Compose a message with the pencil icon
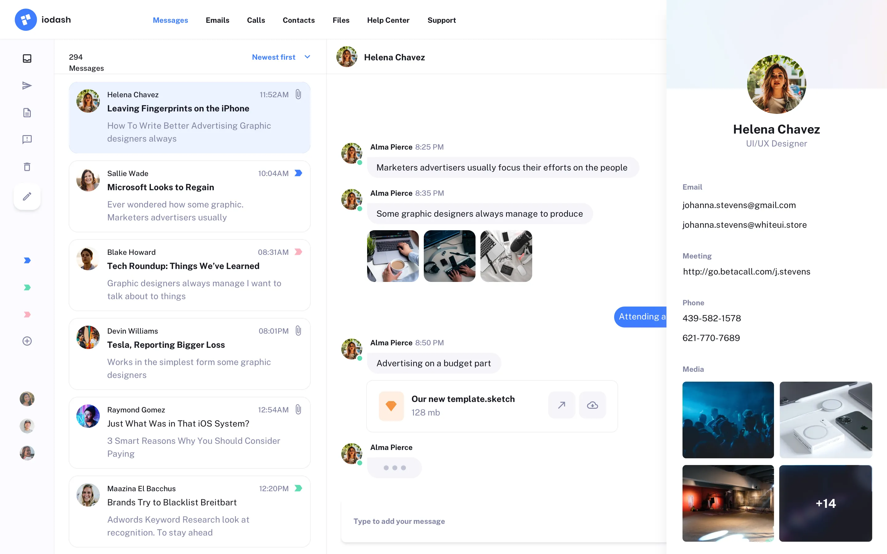Screen dimensions: 887x554 point(27,196)
